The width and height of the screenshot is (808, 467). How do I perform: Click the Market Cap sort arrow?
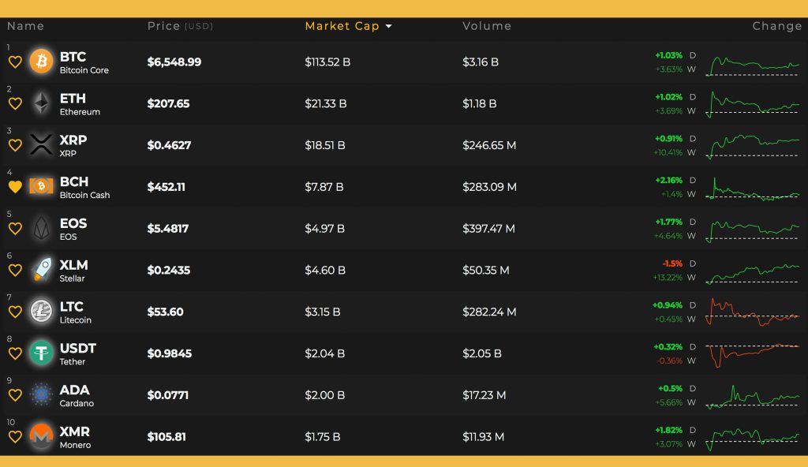coord(388,27)
